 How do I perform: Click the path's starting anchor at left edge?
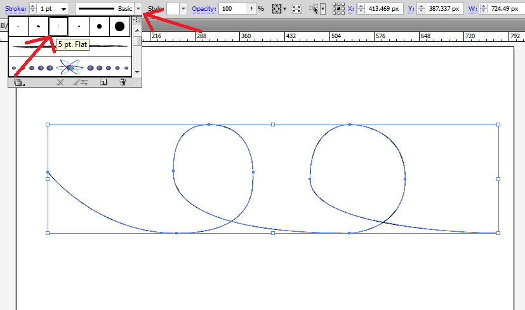[48, 172]
